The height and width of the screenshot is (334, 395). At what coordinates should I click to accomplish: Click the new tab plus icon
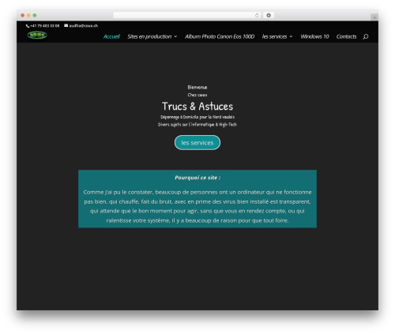[374, 17]
